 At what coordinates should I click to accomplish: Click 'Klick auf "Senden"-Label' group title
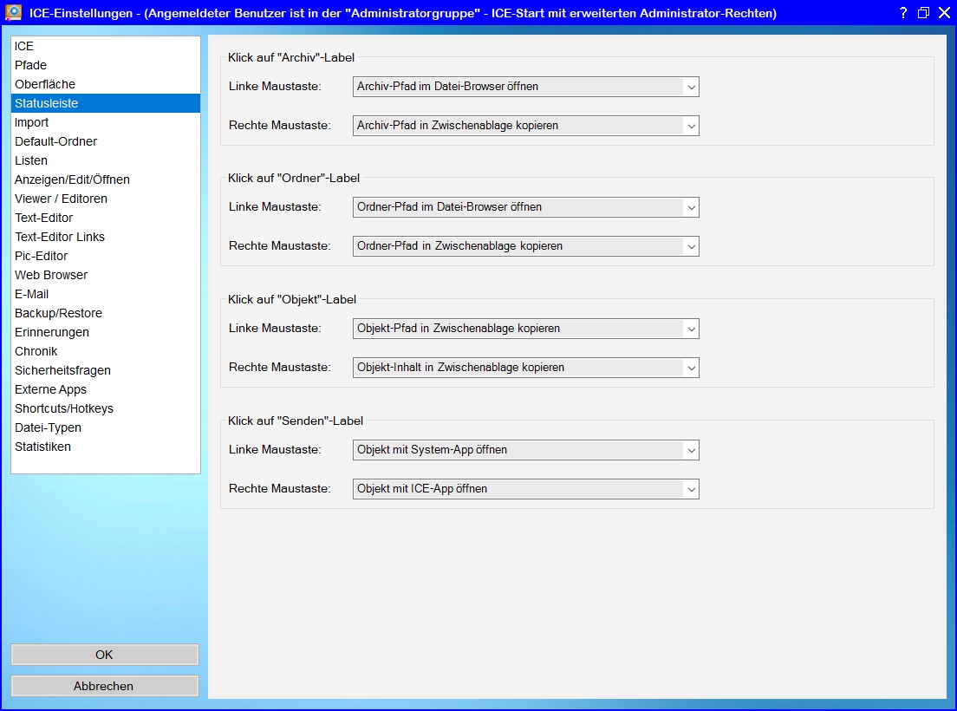coord(296,421)
